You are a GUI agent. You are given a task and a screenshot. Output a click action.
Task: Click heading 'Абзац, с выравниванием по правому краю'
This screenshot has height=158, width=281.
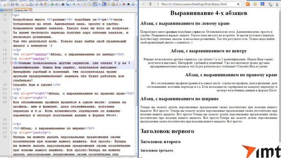tap(231, 75)
